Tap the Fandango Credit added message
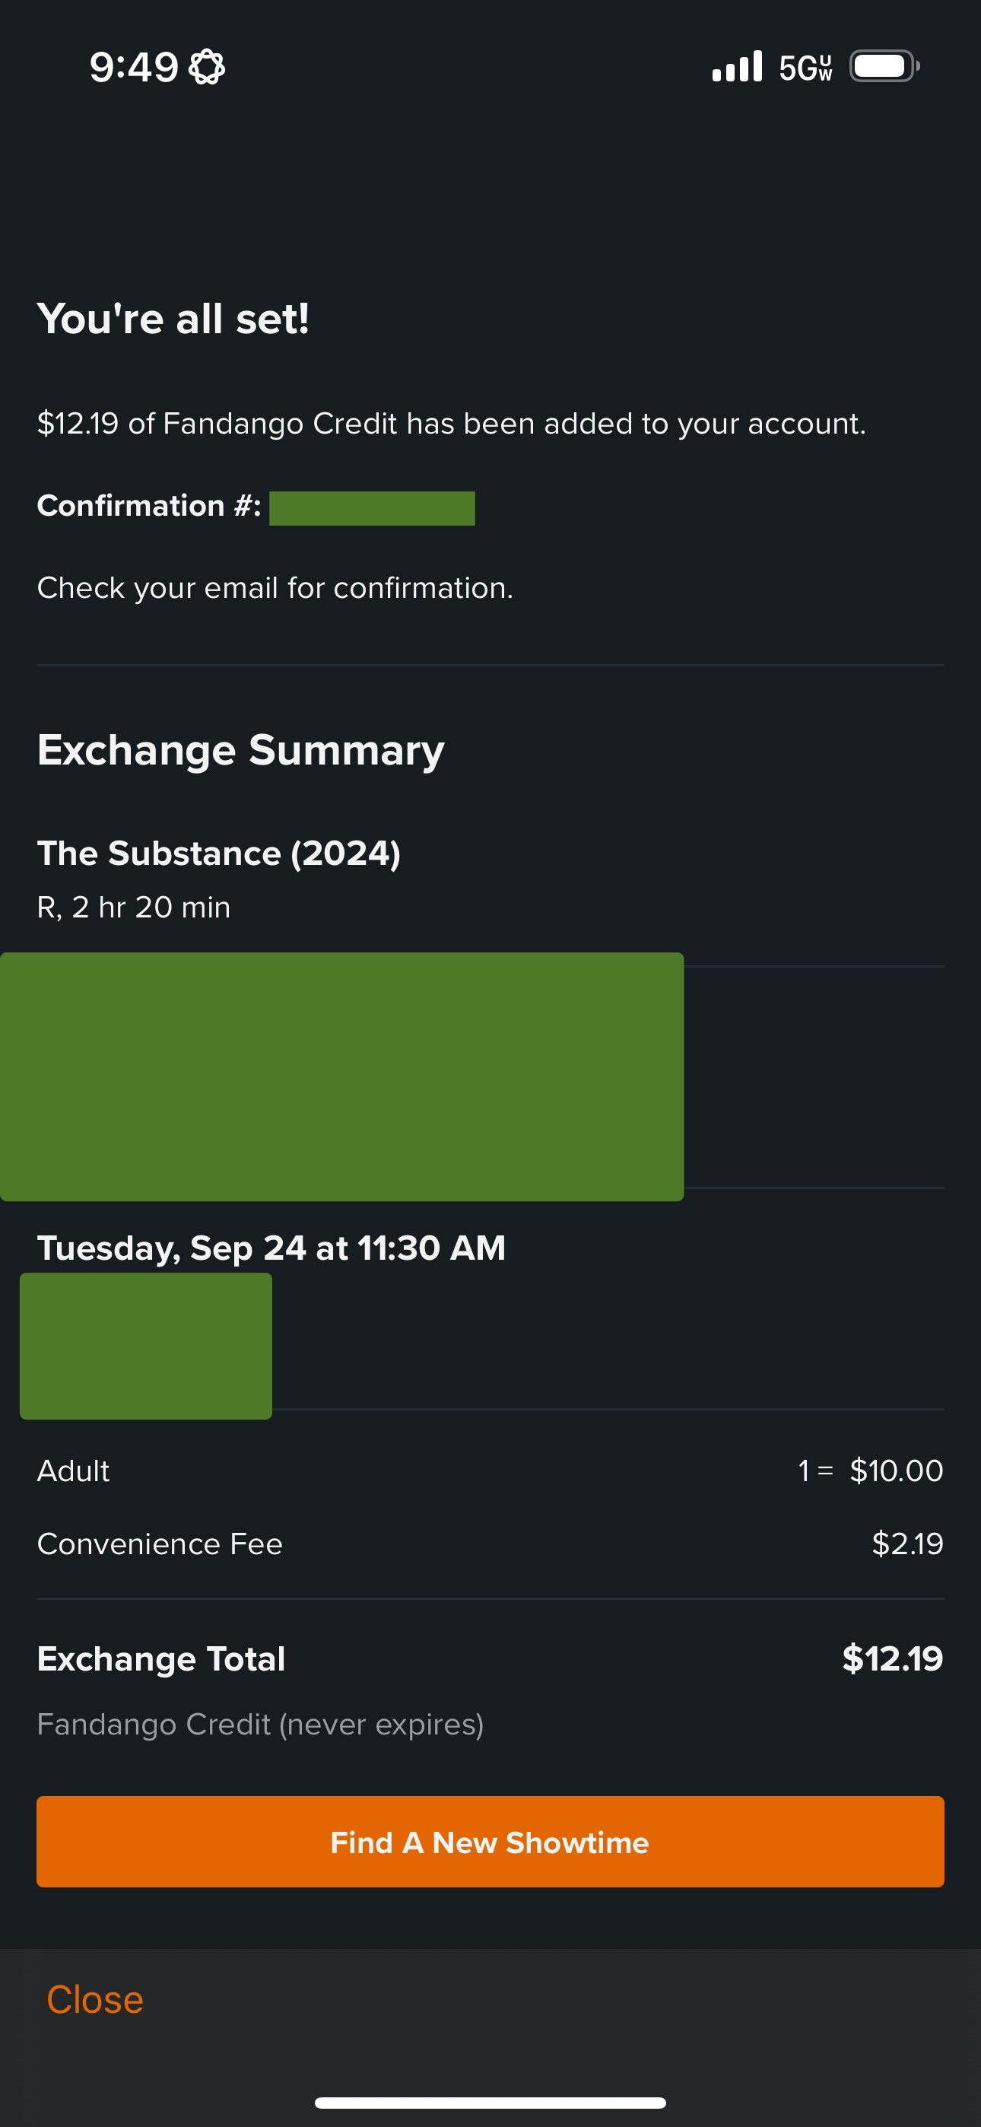The width and height of the screenshot is (981, 2127). [x=451, y=424]
